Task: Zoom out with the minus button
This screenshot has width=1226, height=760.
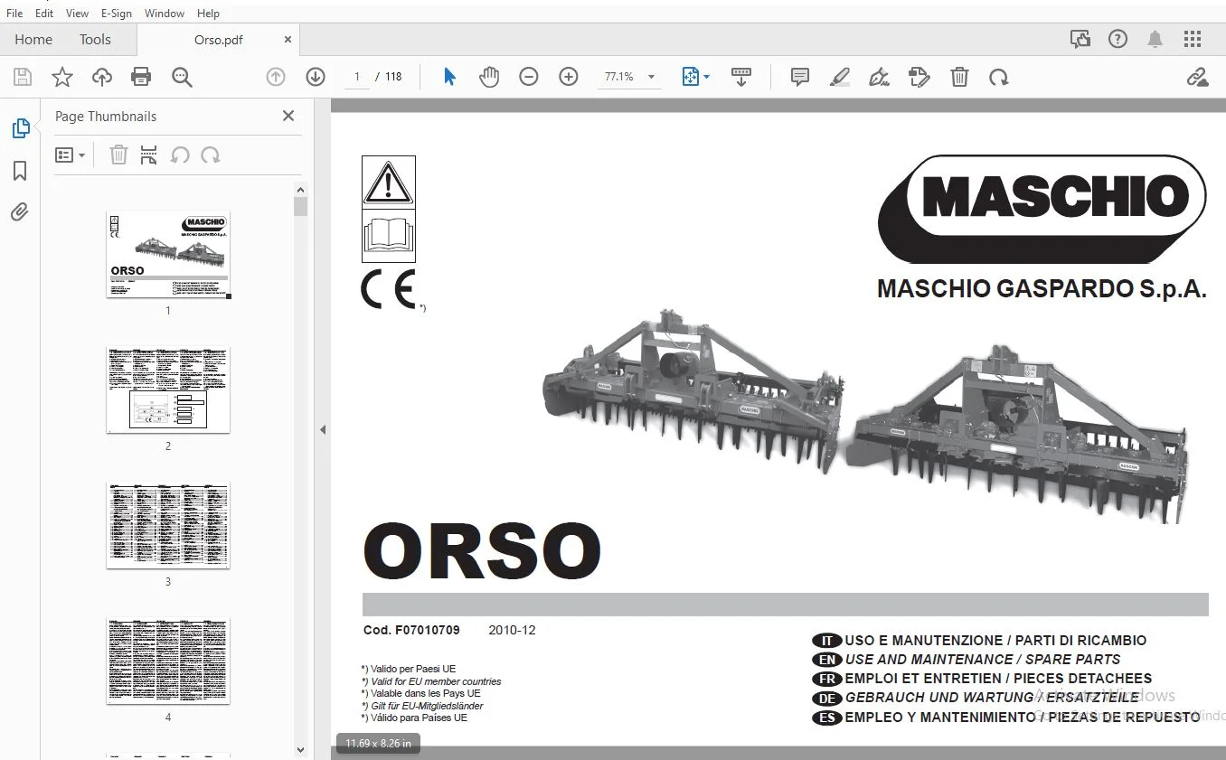Action: pyautogui.click(x=529, y=78)
